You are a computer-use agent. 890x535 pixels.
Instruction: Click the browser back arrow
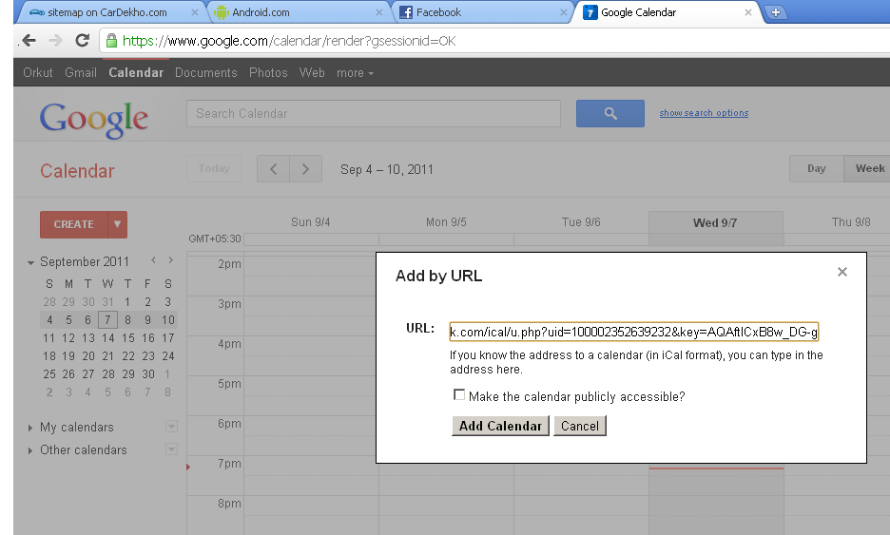pos(29,40)
